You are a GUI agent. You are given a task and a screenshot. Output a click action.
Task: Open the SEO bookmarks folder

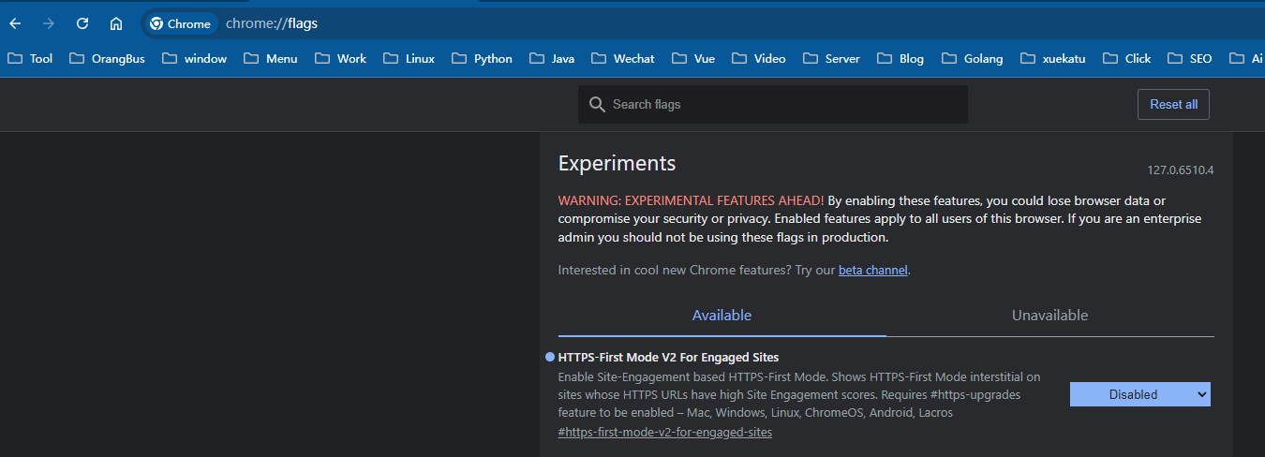pos(1190,58)
